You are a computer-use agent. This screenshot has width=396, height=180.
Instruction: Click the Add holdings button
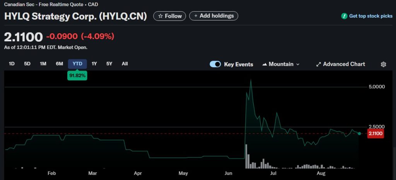tap(213, 16)
